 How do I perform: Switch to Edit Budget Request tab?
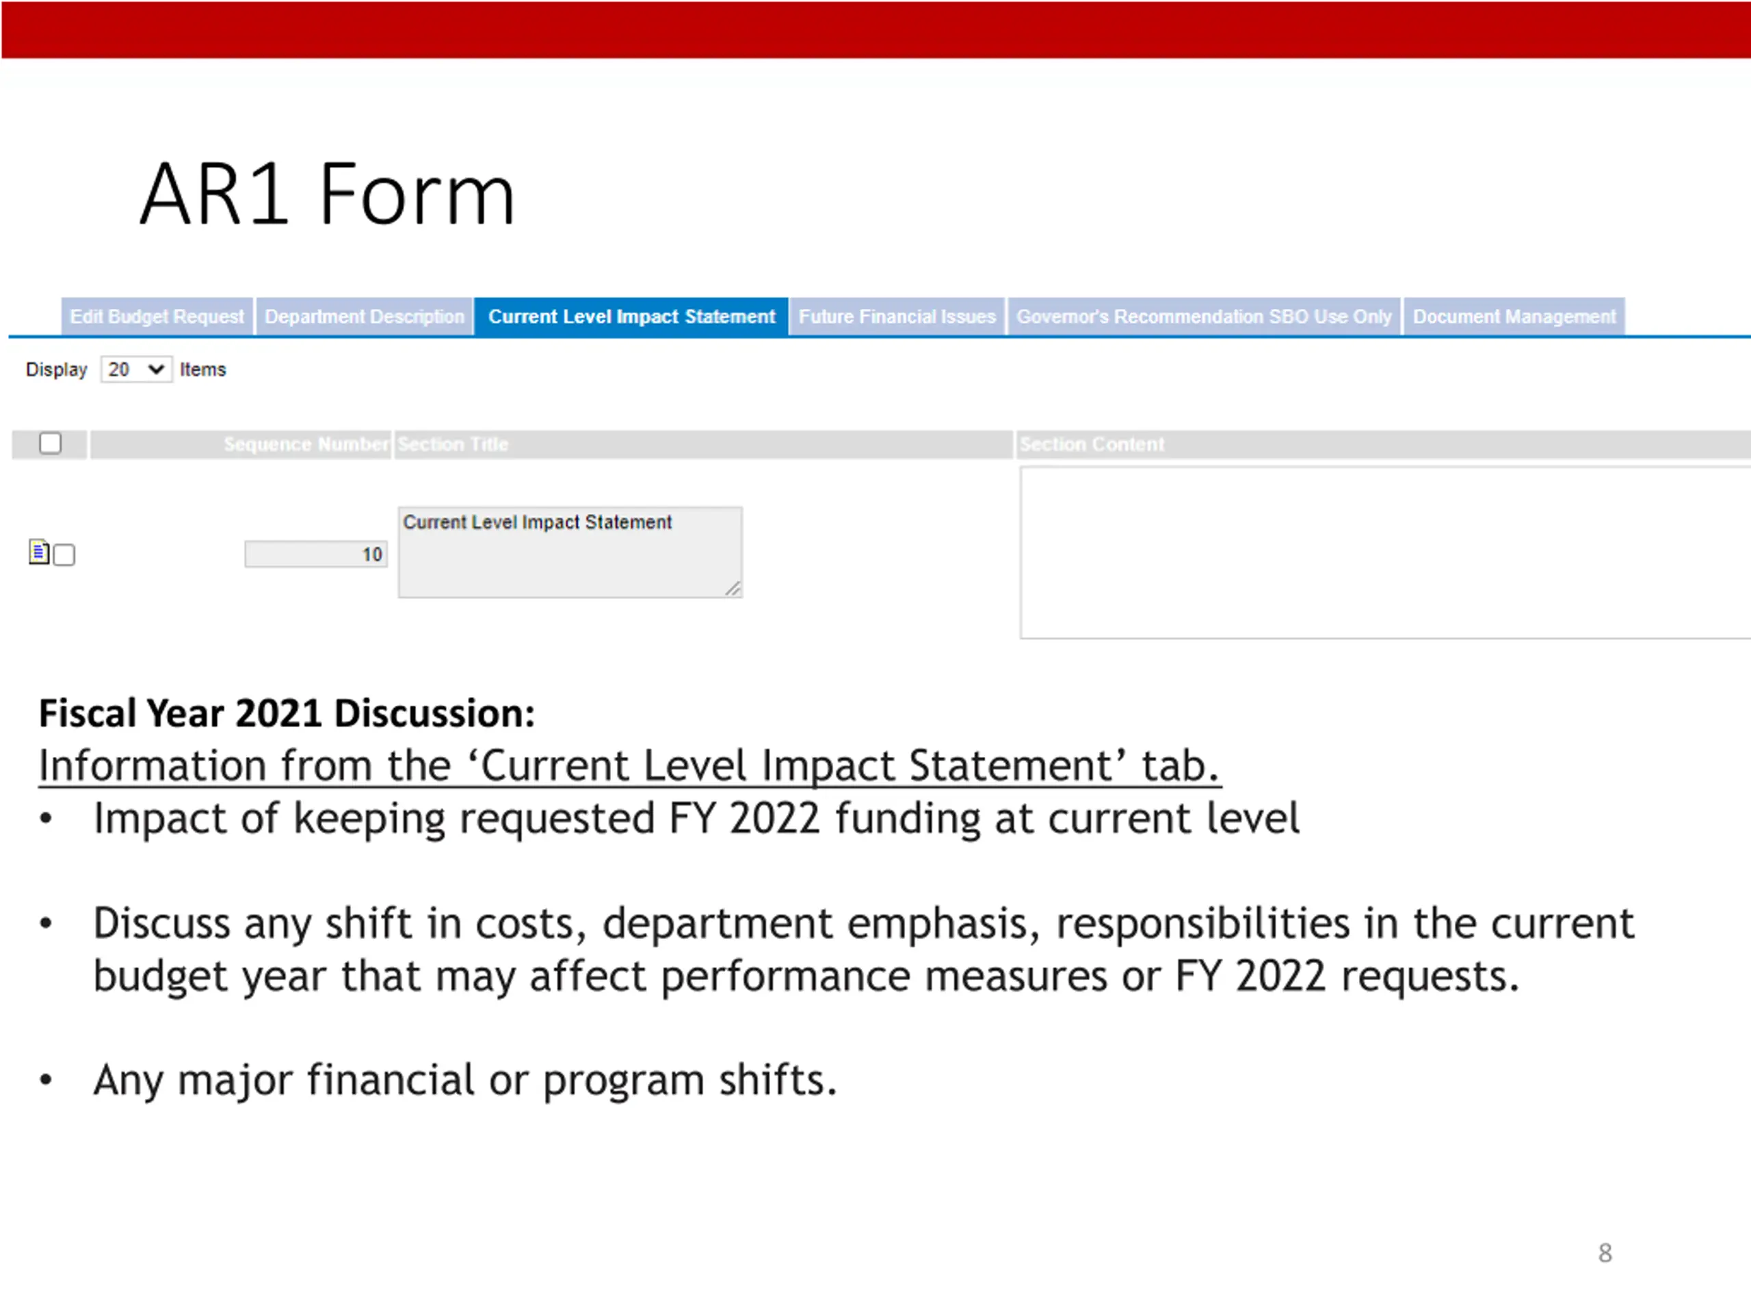click(157, 317)
